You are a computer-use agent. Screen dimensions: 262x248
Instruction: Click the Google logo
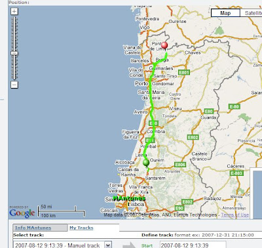[x=22, y=213]
